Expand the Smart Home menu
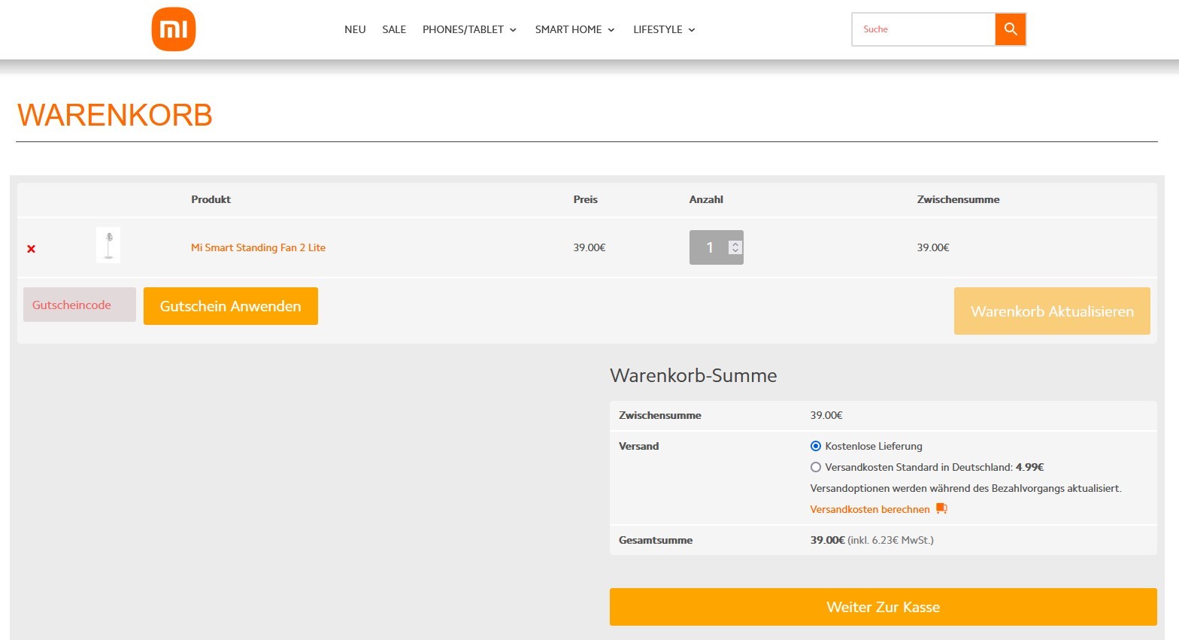This screenshot has height=640, width=1179. coord(574,29)
